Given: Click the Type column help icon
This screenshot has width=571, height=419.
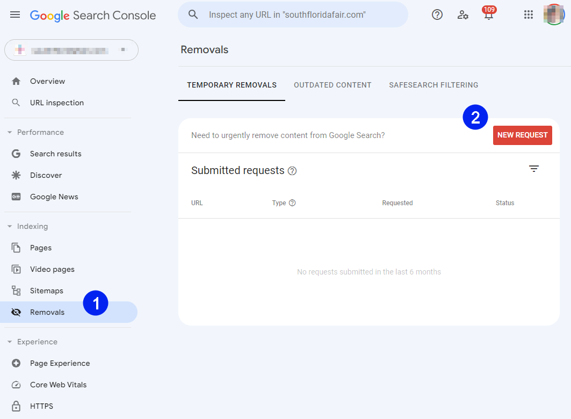Looking at the screenshot, I should tap(292, 203).
